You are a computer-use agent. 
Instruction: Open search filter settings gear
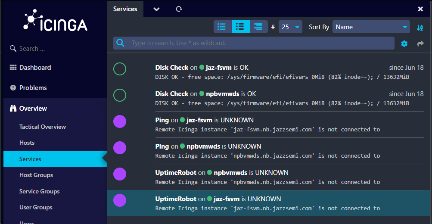pos(404,44)
